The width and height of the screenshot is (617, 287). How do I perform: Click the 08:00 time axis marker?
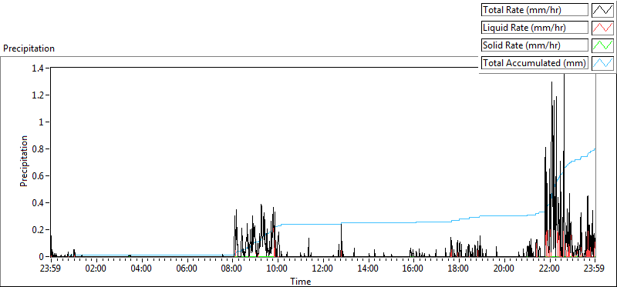point(232,269)
